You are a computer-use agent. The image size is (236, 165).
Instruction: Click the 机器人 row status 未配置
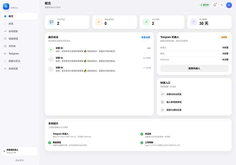pos(225,48)
